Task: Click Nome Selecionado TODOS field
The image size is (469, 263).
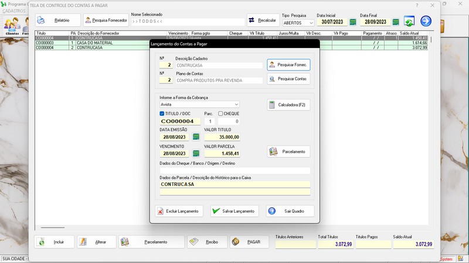Action: pyautogui.click(x=188, y=22)
